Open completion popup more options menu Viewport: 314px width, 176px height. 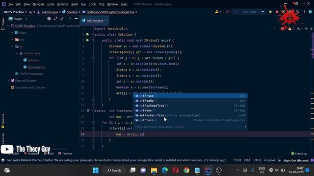[245, 127]
